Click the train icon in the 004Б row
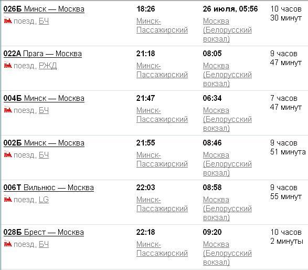 (8, 110)
